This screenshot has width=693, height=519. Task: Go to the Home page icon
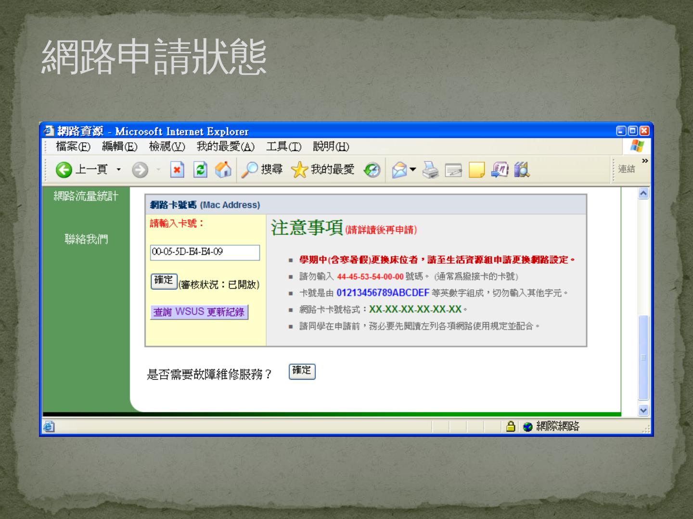[223, 170]
